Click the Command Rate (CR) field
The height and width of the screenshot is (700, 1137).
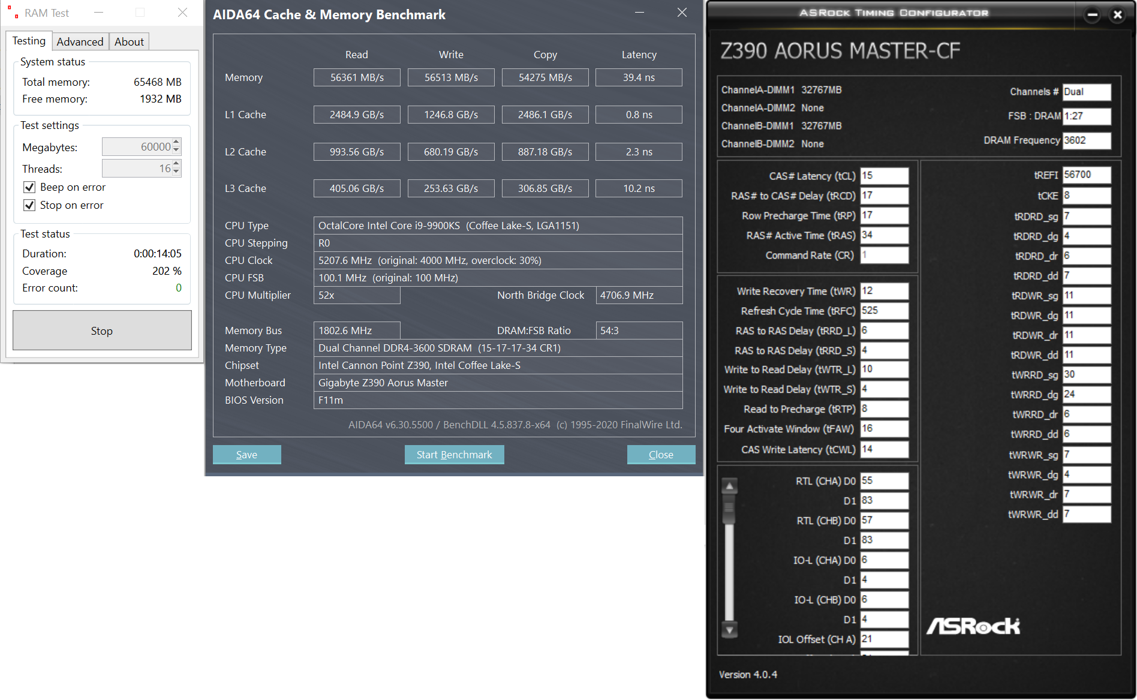click(x=885, y=255)
